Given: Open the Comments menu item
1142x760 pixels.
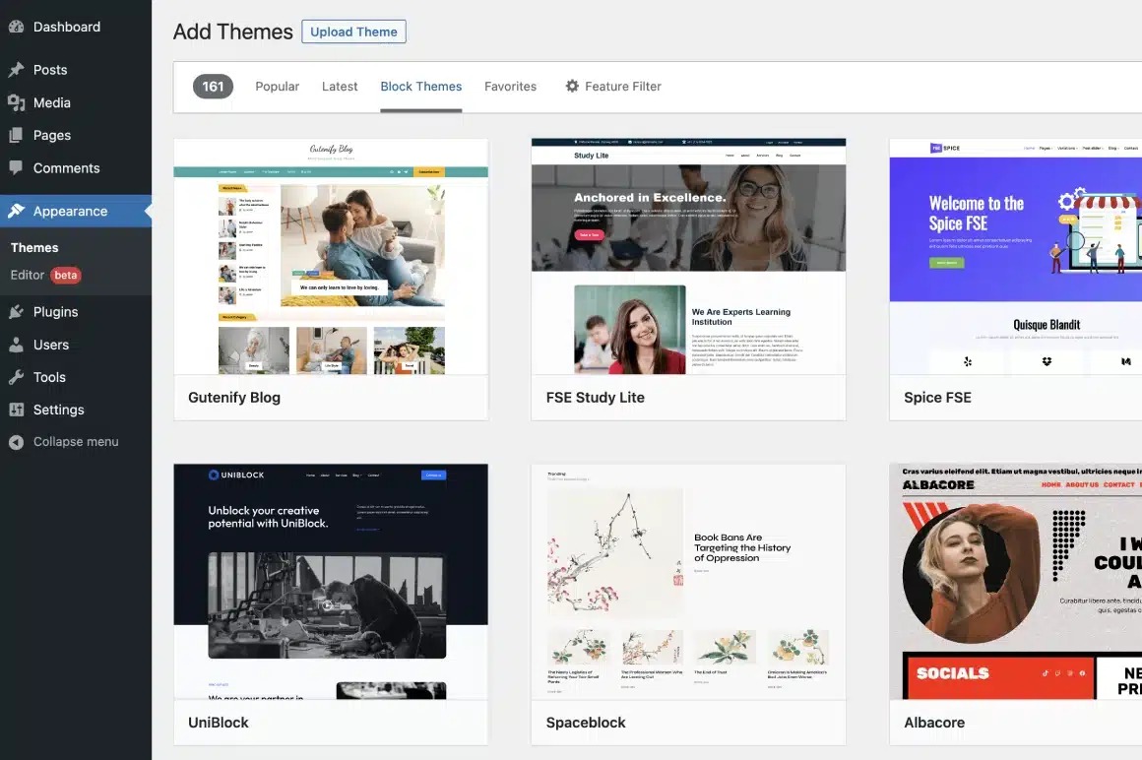Looking at the screenshot, I should coord(76,167).
